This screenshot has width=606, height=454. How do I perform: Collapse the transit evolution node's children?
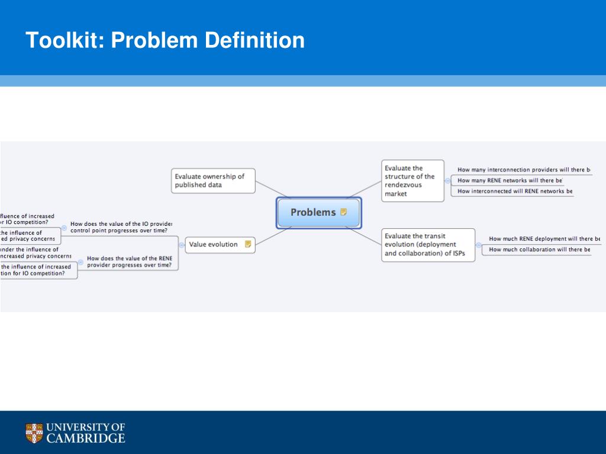478,245
